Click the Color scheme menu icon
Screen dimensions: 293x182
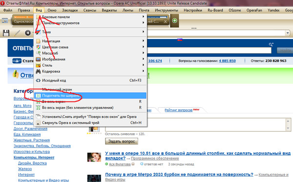(x=38, y=47)
